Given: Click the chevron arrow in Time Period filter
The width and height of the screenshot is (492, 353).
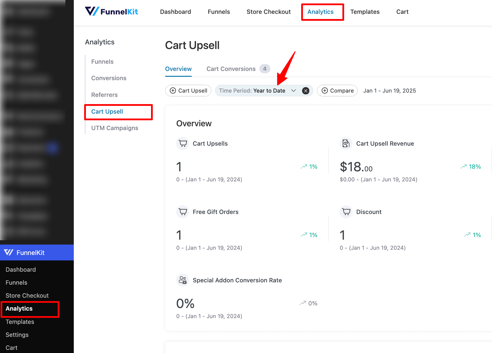Looking at the screenshot, I should point(294,91).
